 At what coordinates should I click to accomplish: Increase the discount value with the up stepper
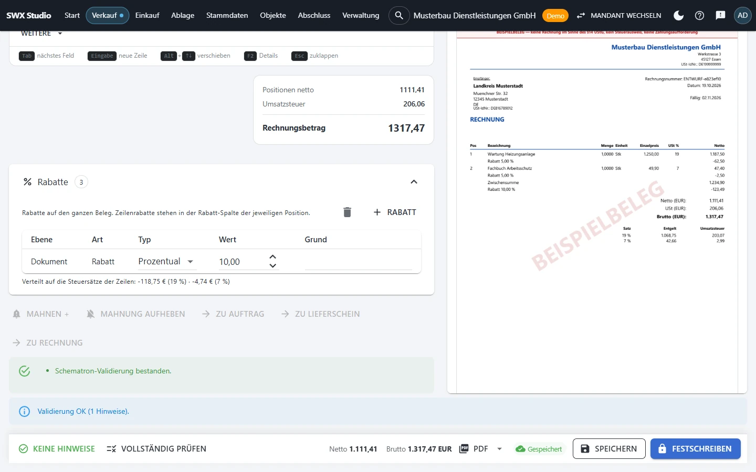pos(272,257)
